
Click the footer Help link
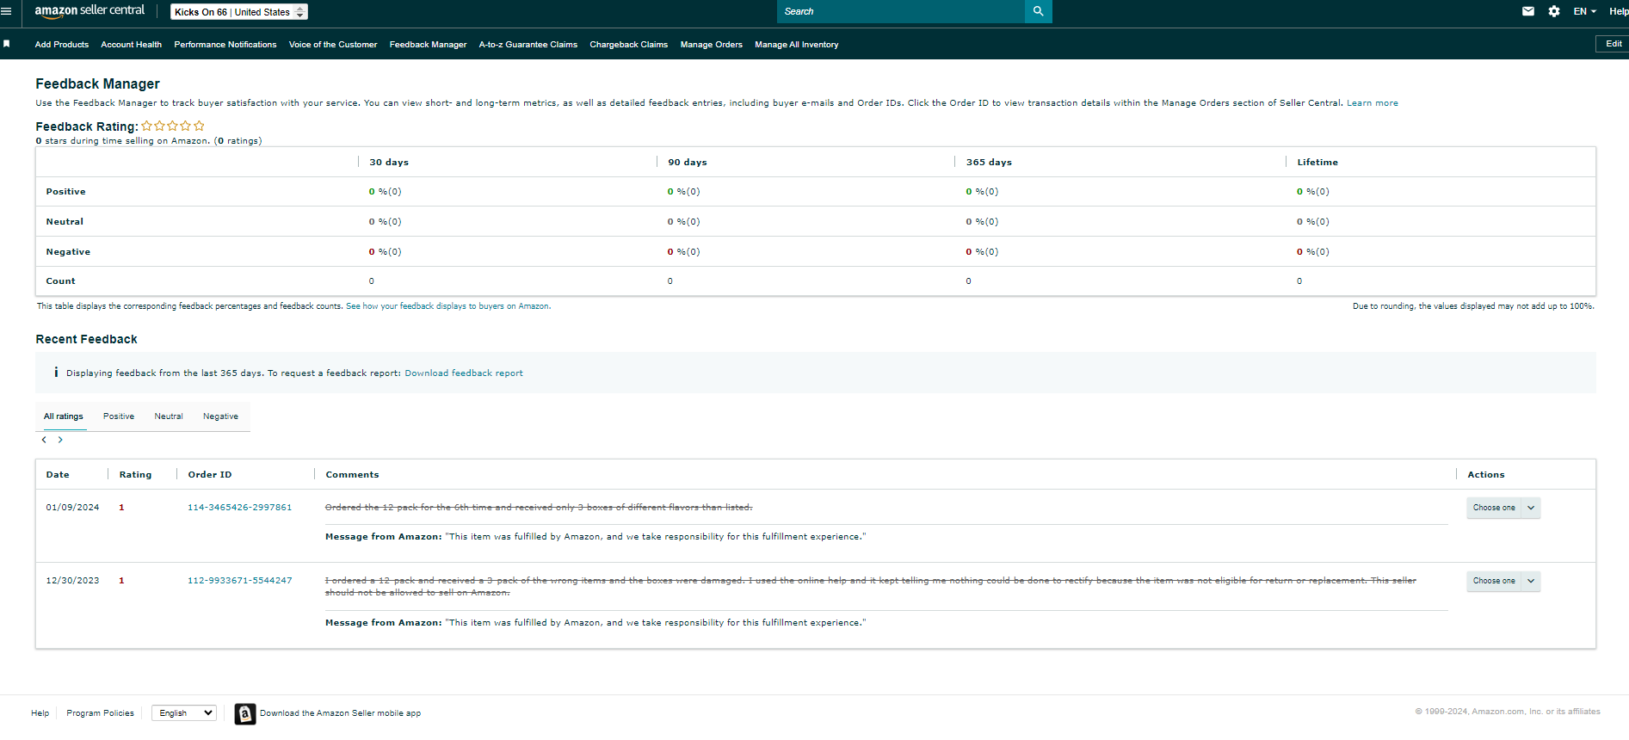40,713
